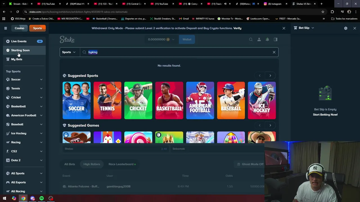
Task: Click the Stake logo
Action: (67, 40)
